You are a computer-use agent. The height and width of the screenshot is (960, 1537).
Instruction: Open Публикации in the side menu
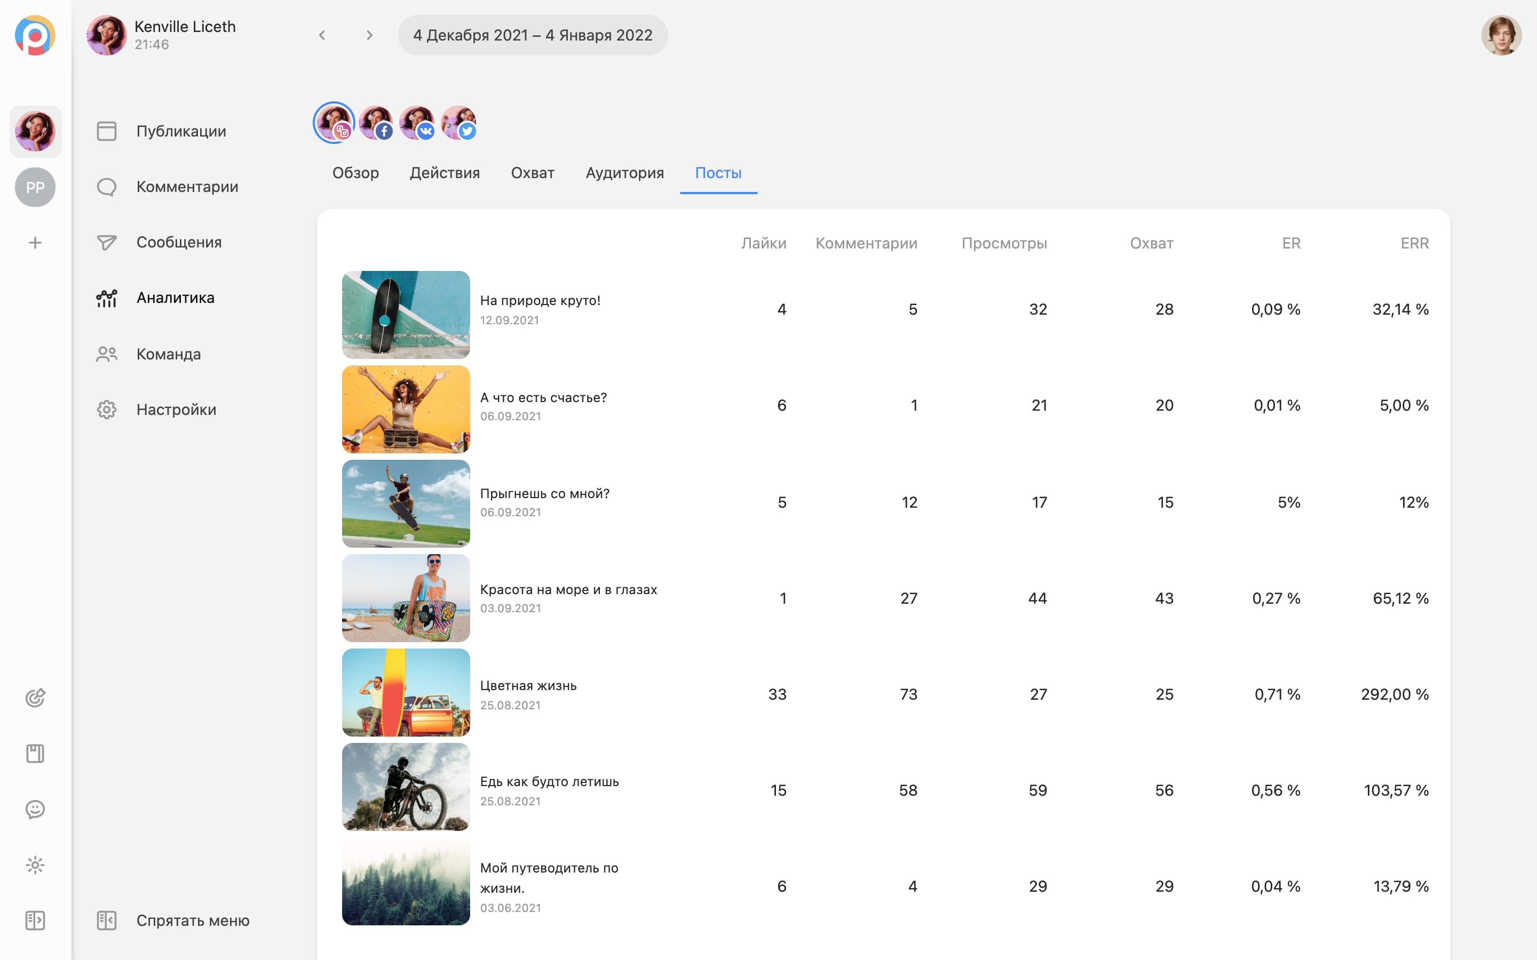pos(181,131)
